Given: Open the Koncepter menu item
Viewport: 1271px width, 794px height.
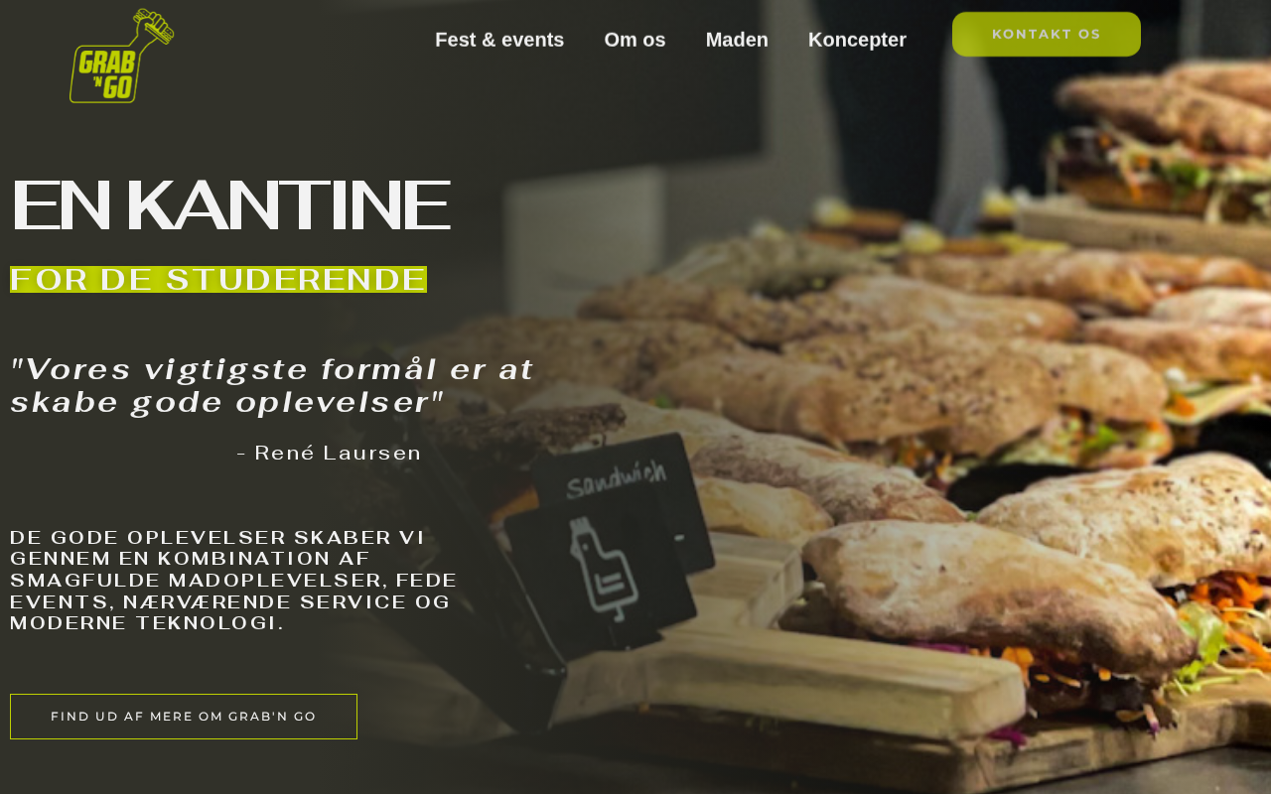Looking at the screenshot, I should tap(857, 40).
